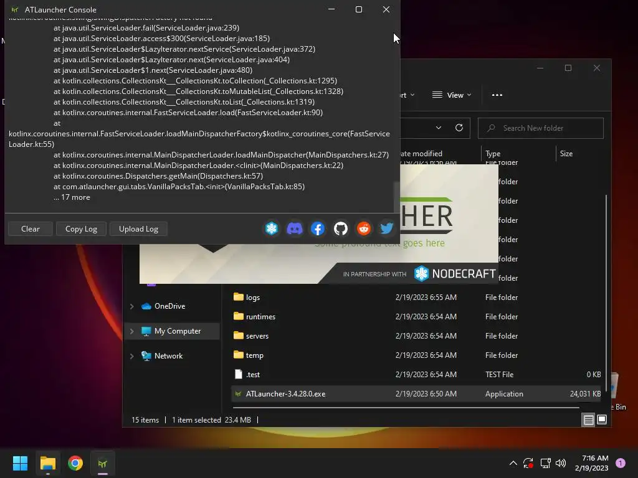Image resolution: width=638 pixels, height=478 pixels.
Task: Click the .test file icon
Action: pos(239,374)
